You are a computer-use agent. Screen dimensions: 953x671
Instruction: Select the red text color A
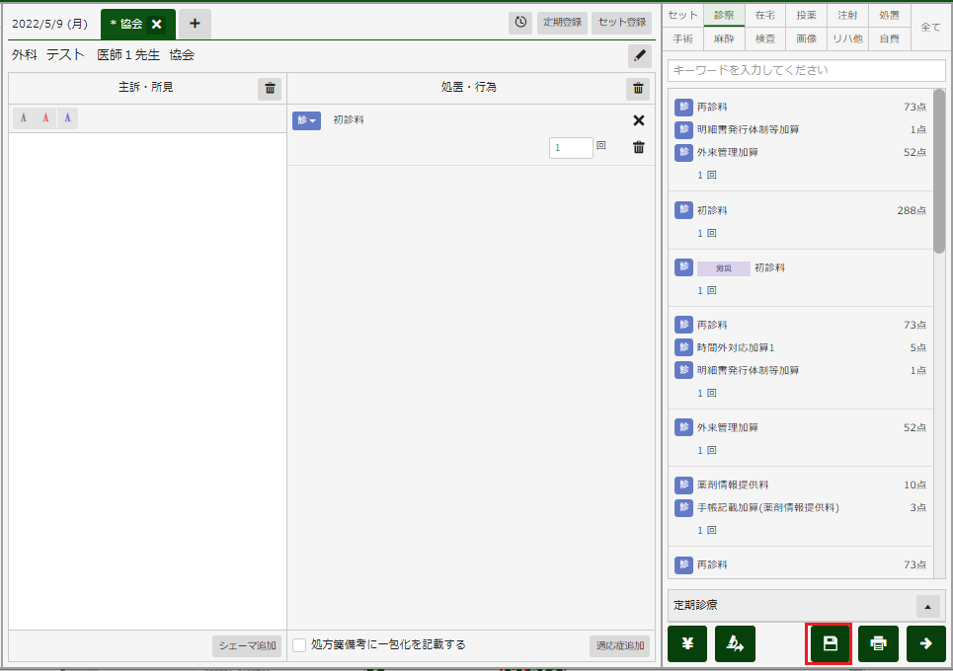pos(45,117)
